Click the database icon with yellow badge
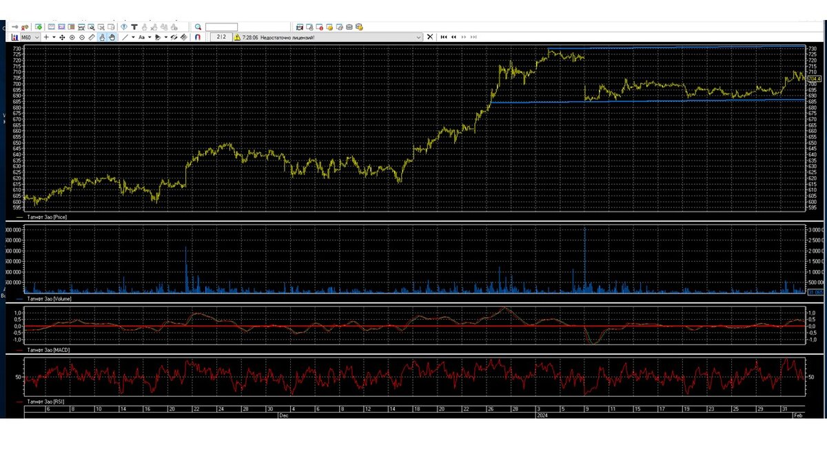This screenshot has height=465, width=827. (359, 27)
